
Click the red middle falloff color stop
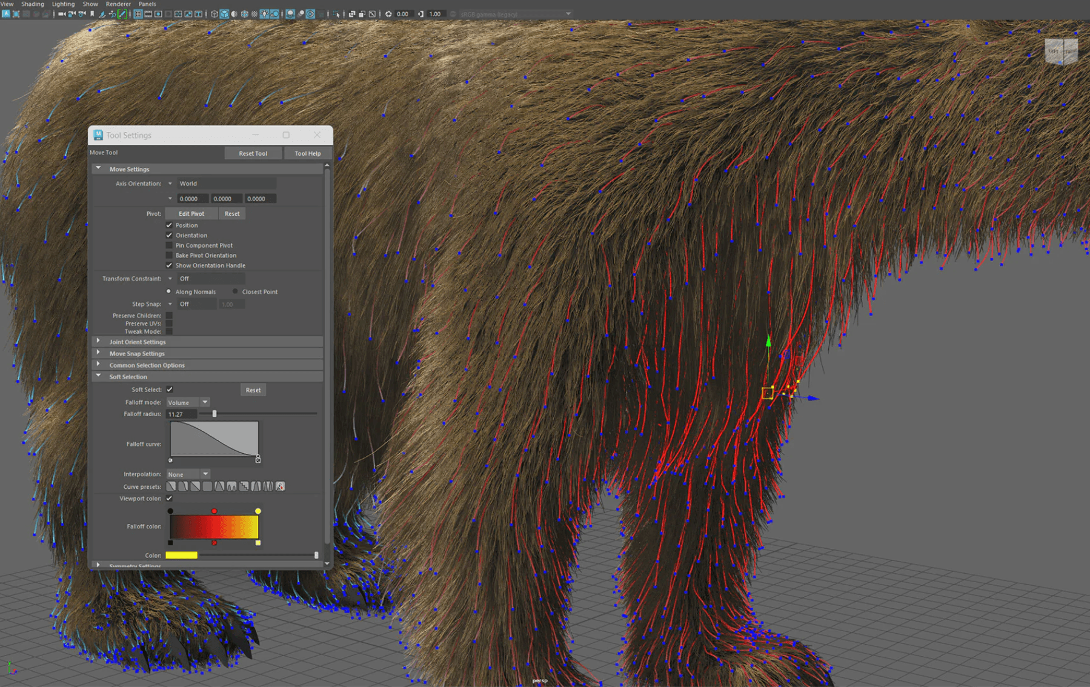pyautogui.click(x=214, y=511)
